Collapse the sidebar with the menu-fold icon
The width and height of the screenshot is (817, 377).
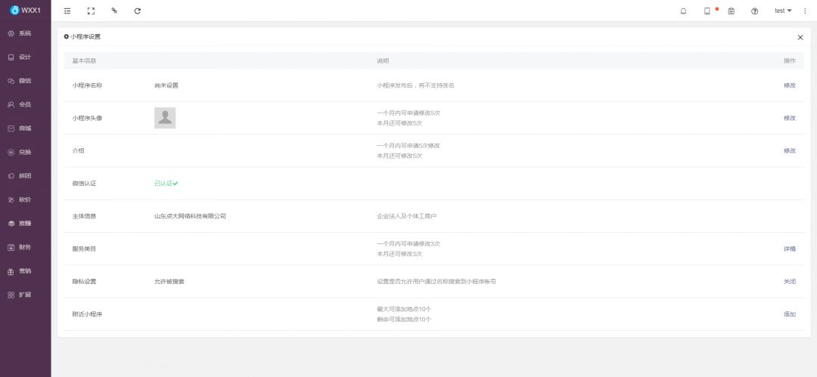tap(67, 11)
